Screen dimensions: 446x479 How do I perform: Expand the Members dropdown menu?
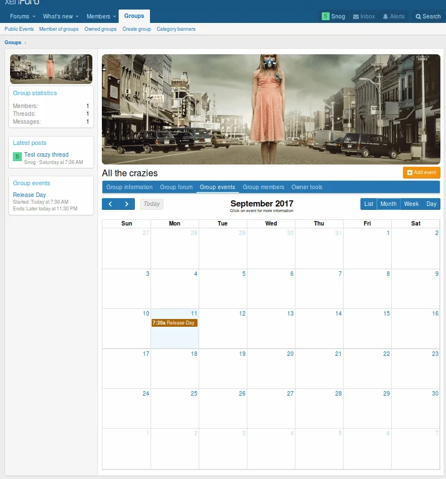pyautogui.click(x=114, y=17)
